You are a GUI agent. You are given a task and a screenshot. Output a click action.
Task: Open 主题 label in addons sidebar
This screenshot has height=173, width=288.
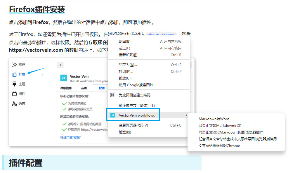click(x=22, y=84)
